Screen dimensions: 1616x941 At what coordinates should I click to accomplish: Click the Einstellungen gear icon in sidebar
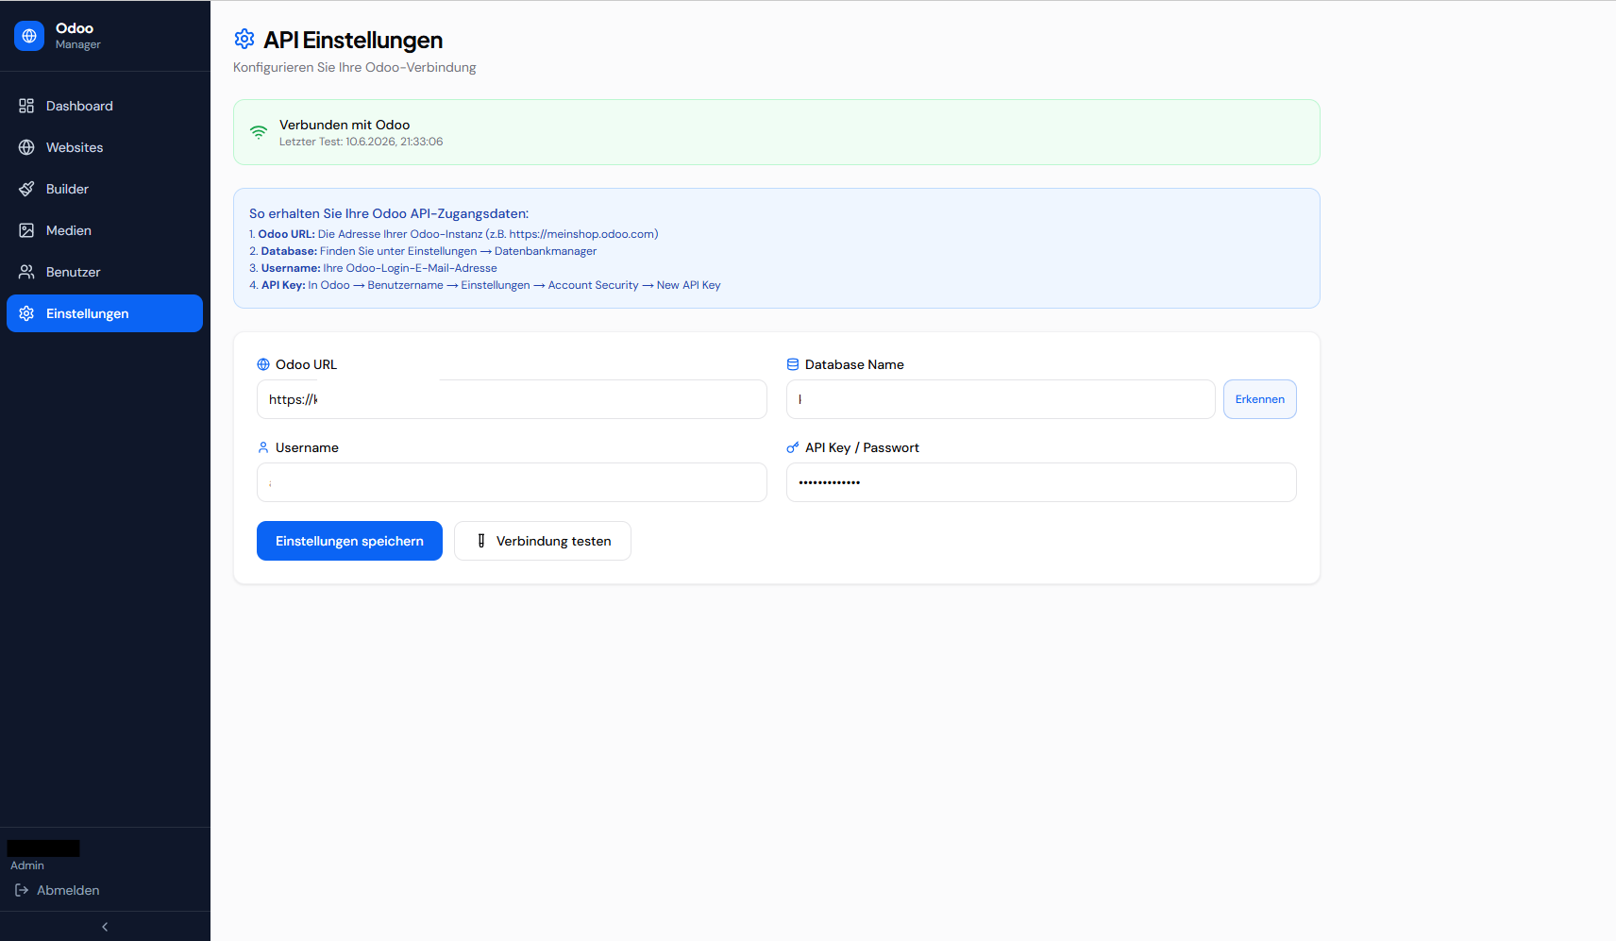click(26, 313)
